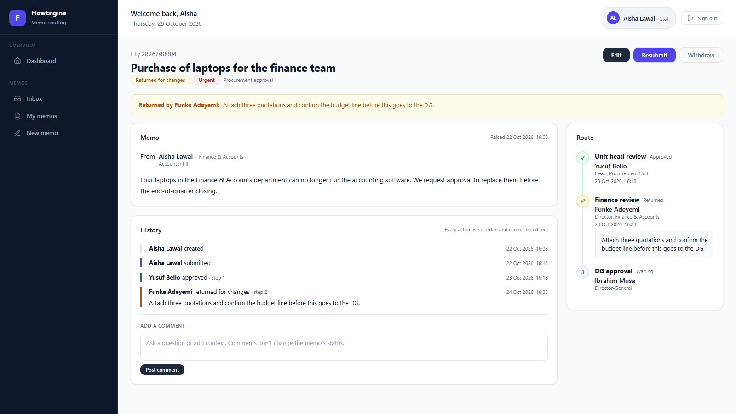Select New memo in the sidebar
This screenshot has width=736, height=414.
[x=59, y=133]
